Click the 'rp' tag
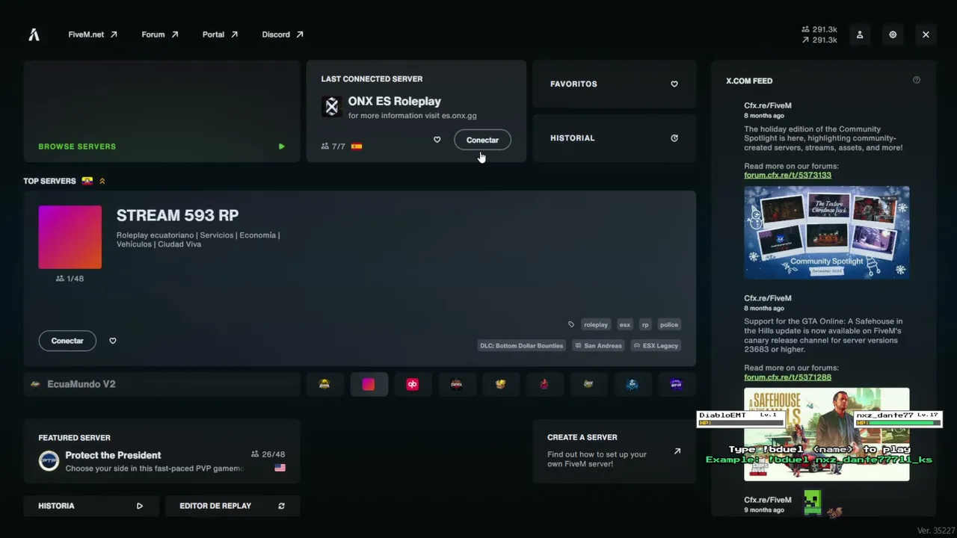 point(645,325)
